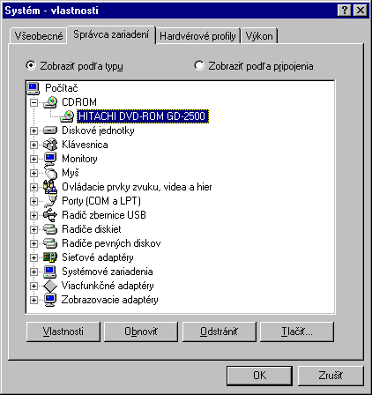Collapse the CDROM tree node
The image size is (372, 395).
(x=33, y=102)
